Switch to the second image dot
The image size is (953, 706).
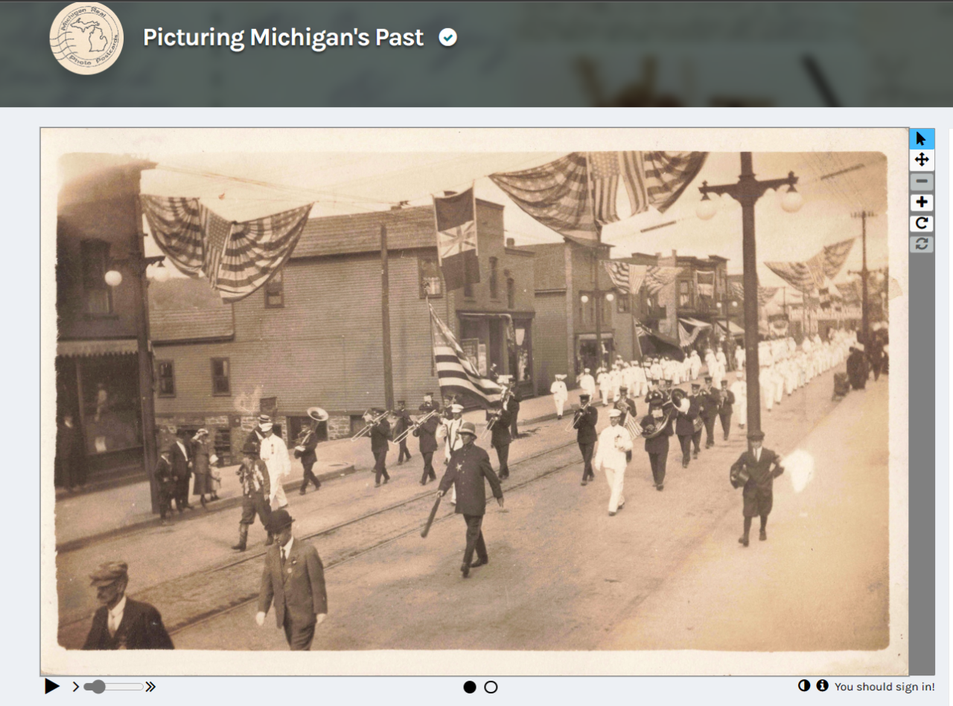tap(491, 687)
